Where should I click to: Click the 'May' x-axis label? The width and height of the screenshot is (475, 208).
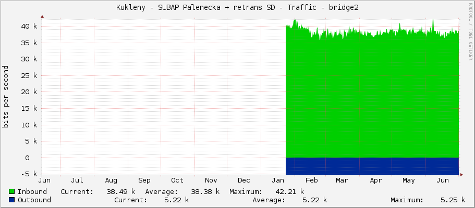409,180
